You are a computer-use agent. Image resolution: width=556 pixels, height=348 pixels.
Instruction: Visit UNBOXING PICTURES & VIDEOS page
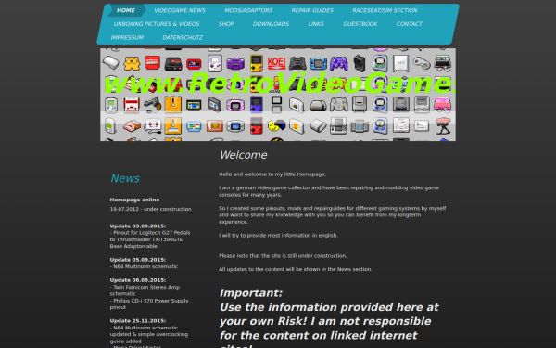157,24
